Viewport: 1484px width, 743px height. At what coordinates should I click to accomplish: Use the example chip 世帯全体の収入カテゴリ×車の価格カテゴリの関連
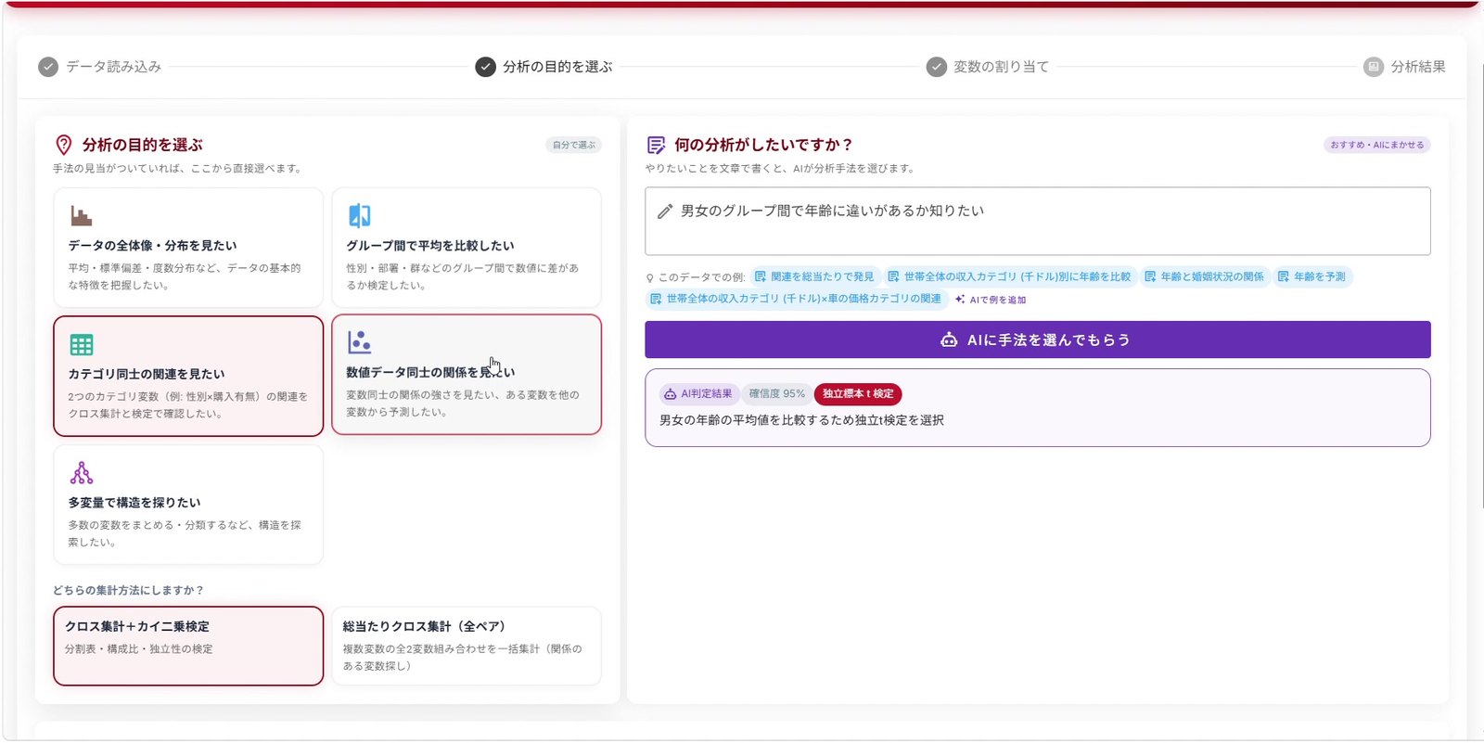click(796, 299)
